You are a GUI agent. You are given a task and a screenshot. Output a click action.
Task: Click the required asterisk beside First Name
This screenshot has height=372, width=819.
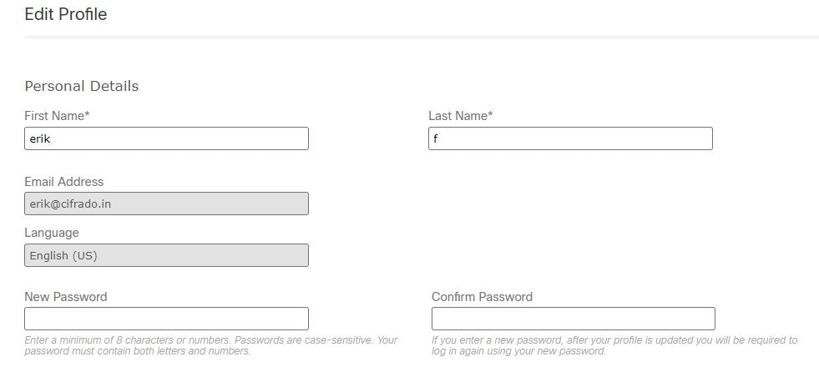coord(87,115)
